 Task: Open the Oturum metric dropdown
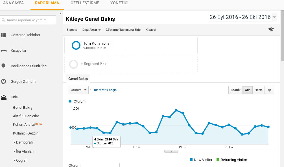click(x=78, y=90)
